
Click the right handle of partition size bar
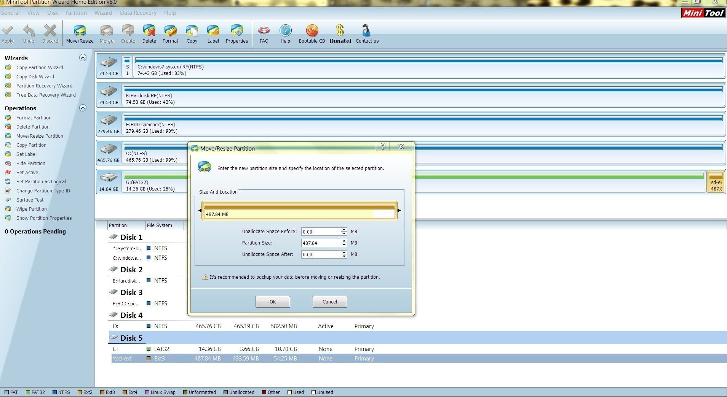399,210
